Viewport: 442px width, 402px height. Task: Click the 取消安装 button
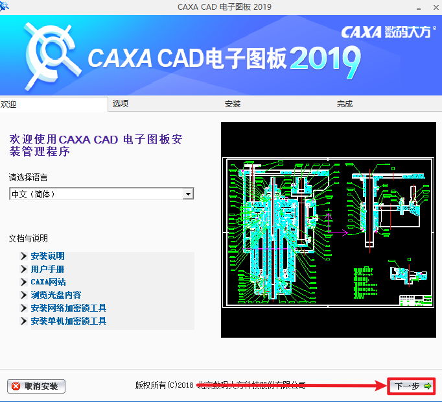click(x=36, y=386)
